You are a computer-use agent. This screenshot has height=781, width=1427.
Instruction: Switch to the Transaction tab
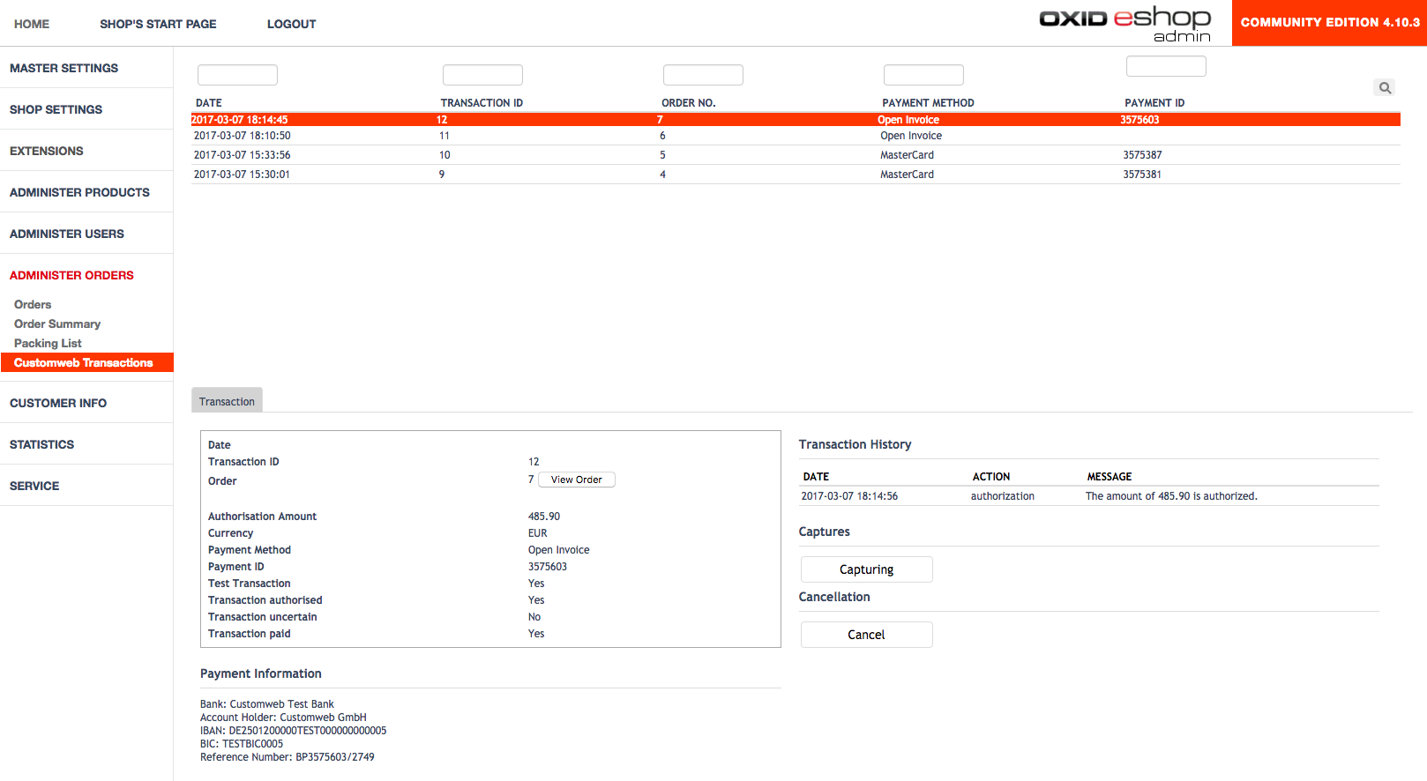227,401
